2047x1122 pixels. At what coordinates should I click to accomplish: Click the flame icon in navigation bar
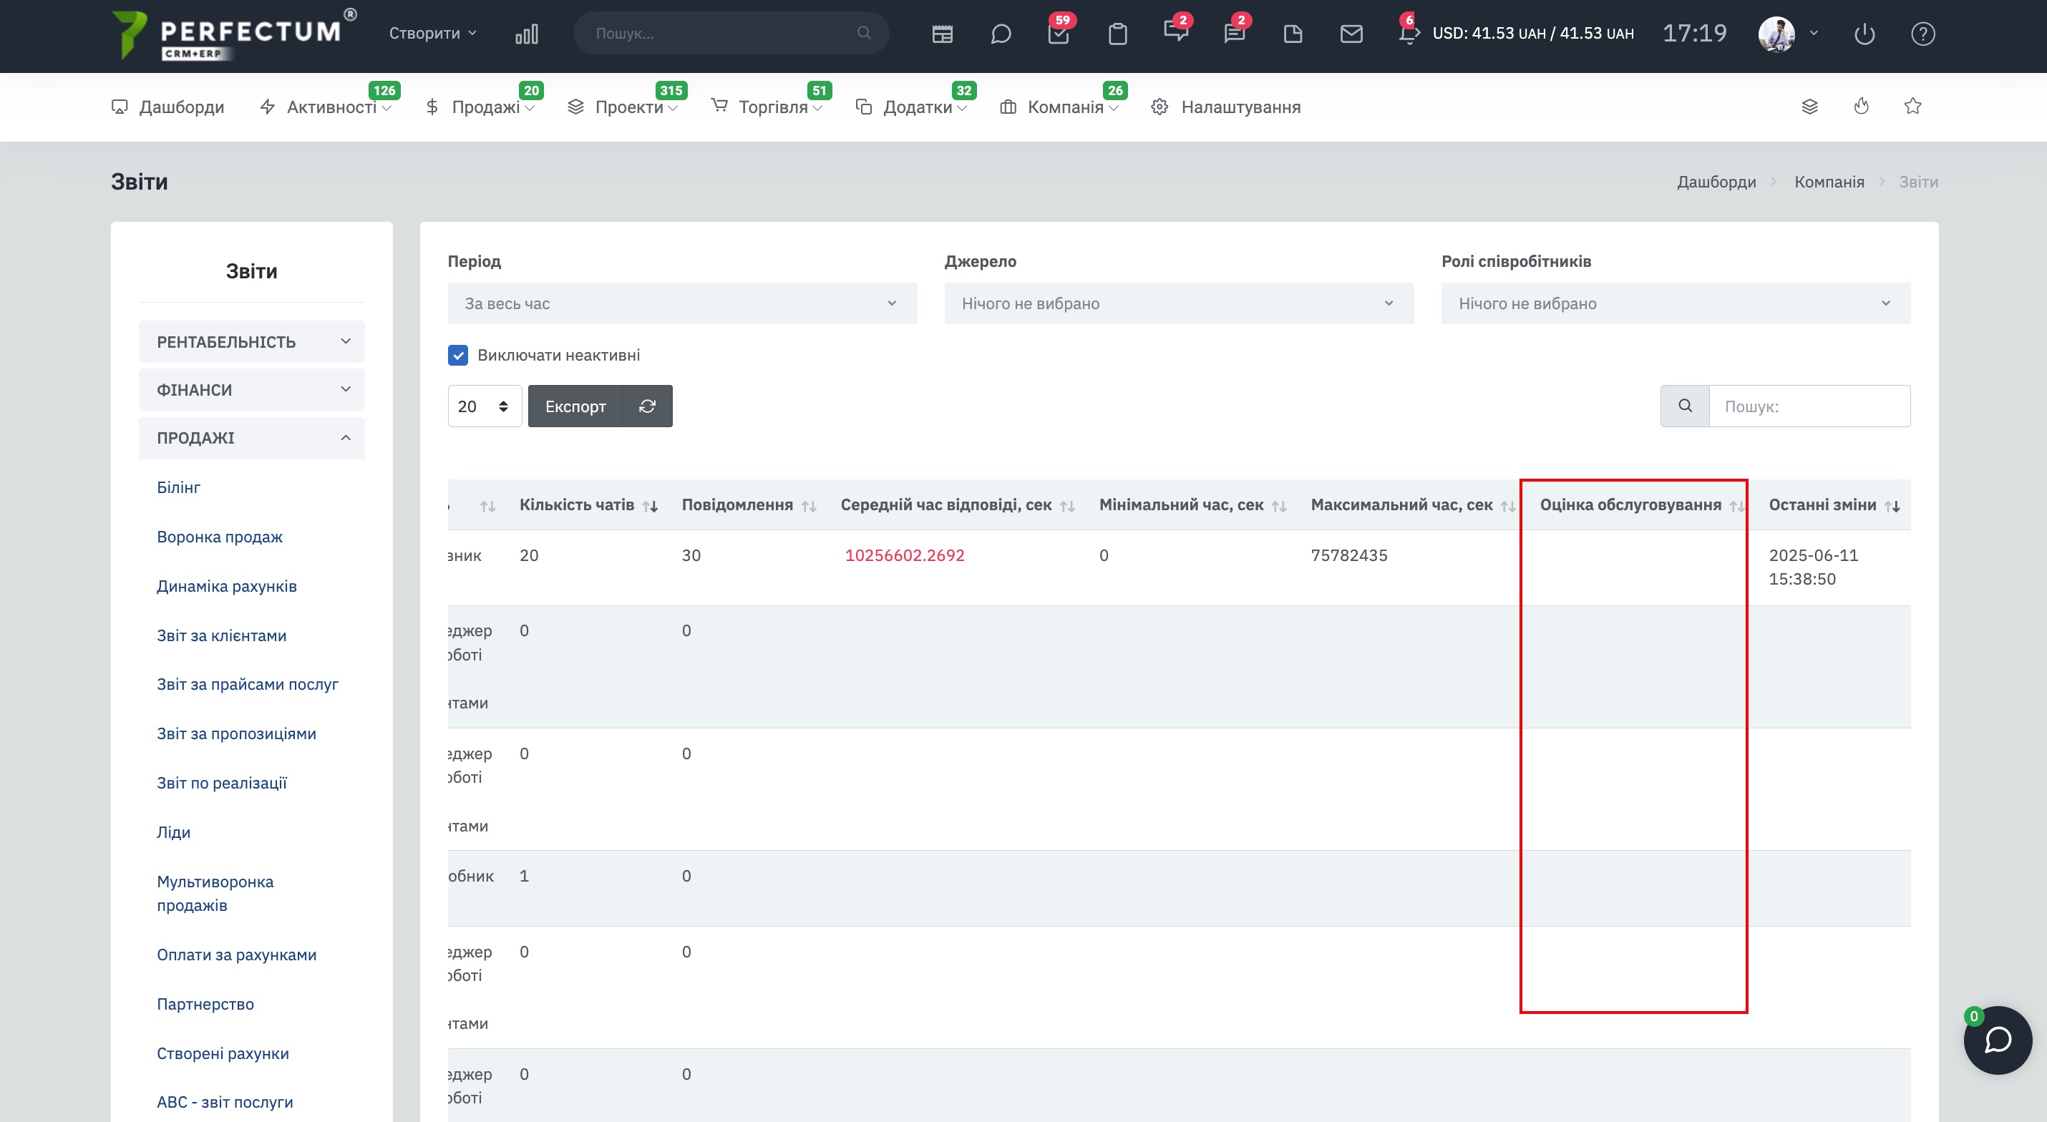click(1861, 107)
